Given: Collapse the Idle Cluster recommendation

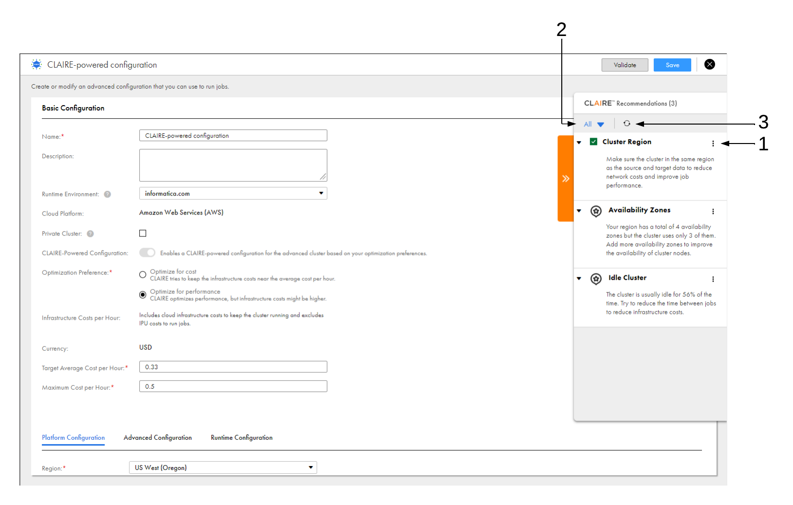Looking at the screenshot, I should coord(579,278).
